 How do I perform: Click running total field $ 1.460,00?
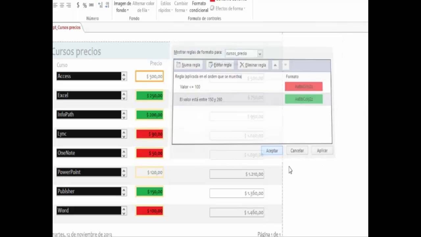[237, 212]
